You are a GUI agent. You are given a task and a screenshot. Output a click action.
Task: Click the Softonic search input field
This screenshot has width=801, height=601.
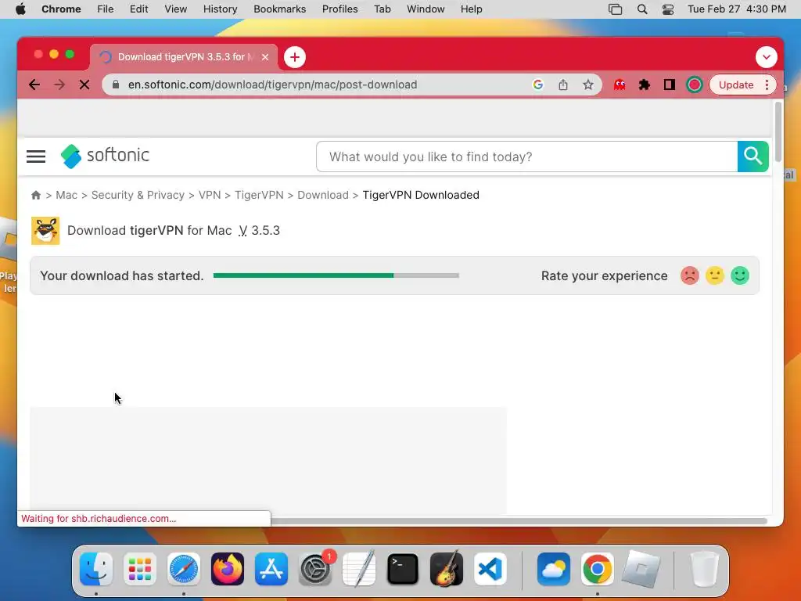(x=527, y=157)
